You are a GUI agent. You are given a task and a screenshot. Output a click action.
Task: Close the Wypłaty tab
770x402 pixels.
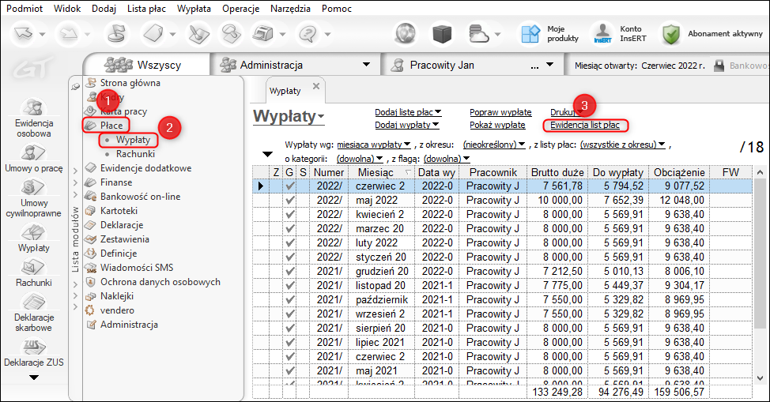coord(316,85)
